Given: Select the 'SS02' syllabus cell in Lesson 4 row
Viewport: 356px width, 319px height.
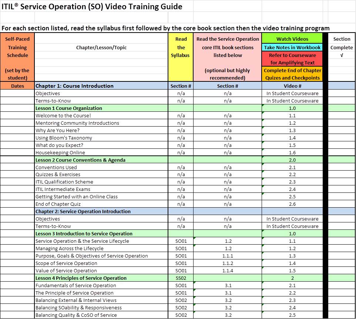Looking at the screenshot, I should click(x=181, y=278).
